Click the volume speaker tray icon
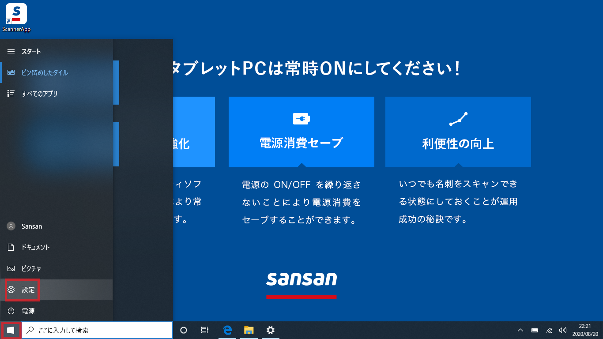The height and width of the screenshot is (339, 603). tap(562, 330)
